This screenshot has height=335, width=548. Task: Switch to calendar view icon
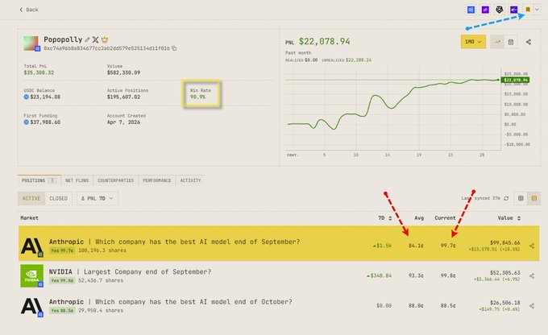(511, 42)
